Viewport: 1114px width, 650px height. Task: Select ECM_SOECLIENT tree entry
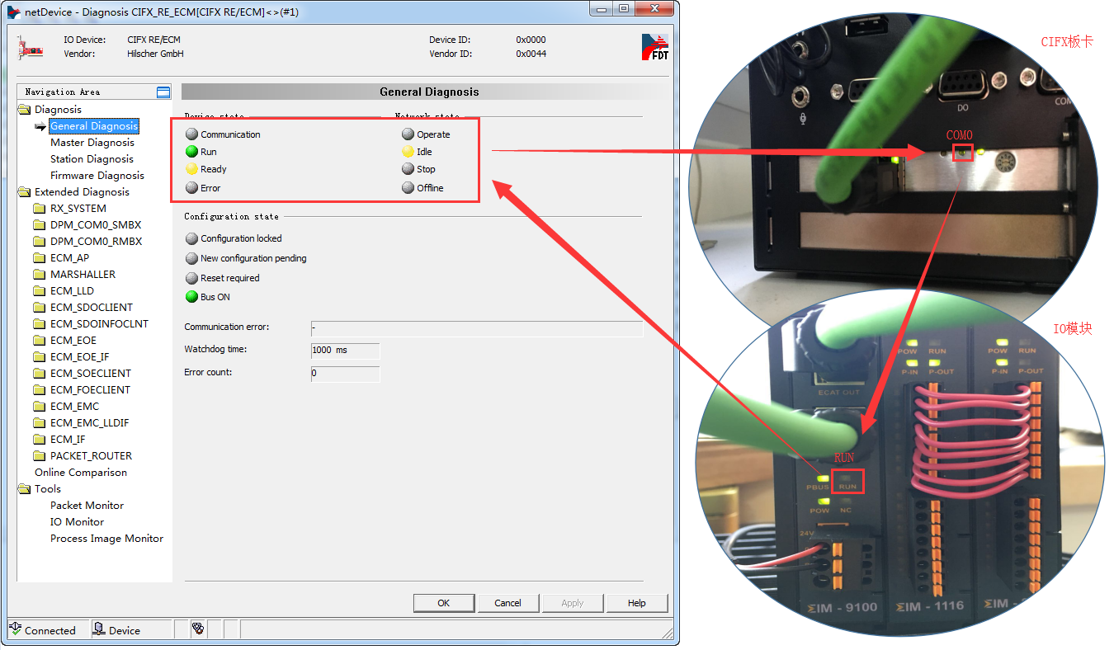point(90,374)
